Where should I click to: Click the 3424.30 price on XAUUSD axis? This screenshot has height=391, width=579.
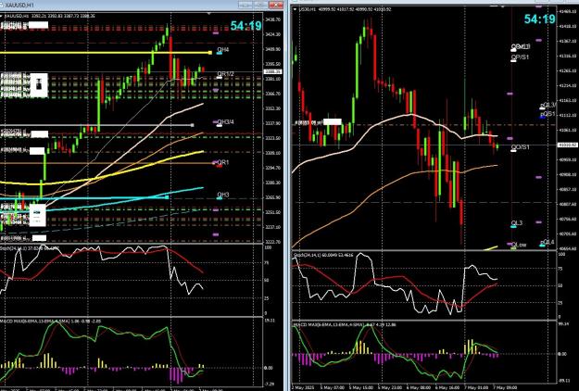(x=273, y=34)
